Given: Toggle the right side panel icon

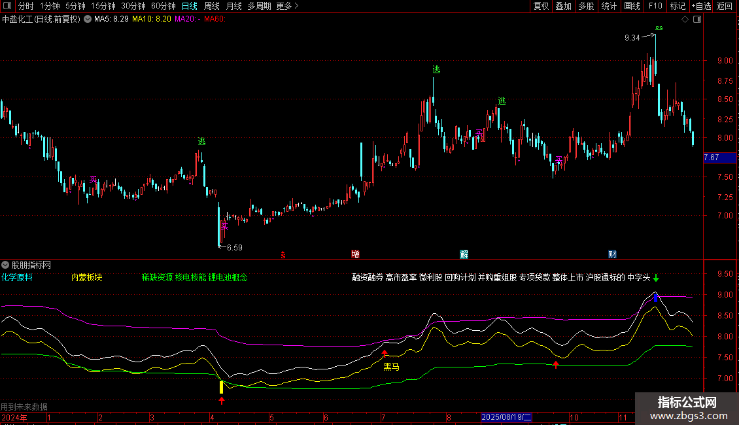Looking at the screenshot, I should [x=698, y=20].
